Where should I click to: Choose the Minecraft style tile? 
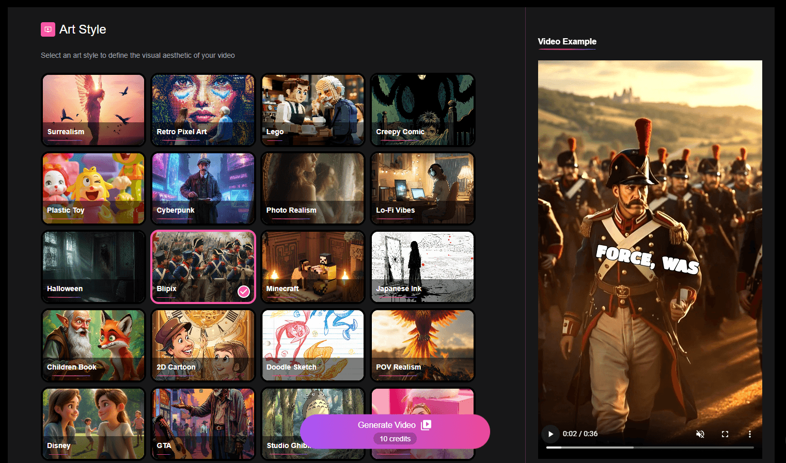point(312,267)
